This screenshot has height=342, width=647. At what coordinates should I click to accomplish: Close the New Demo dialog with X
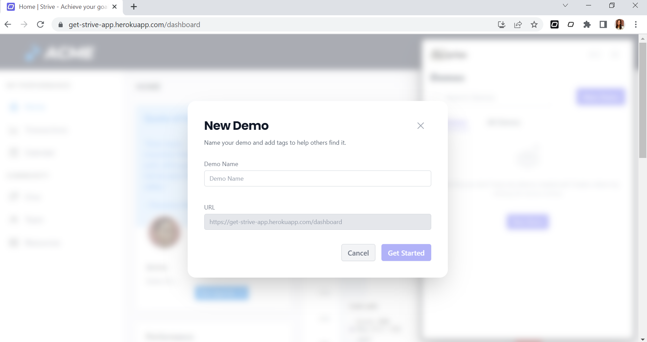(420, 126)
